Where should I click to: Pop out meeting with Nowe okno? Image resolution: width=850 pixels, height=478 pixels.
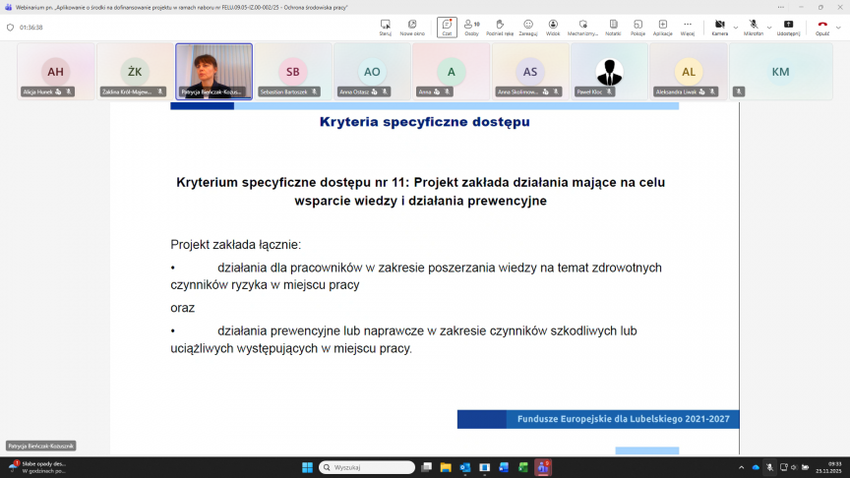coord(412,27)
